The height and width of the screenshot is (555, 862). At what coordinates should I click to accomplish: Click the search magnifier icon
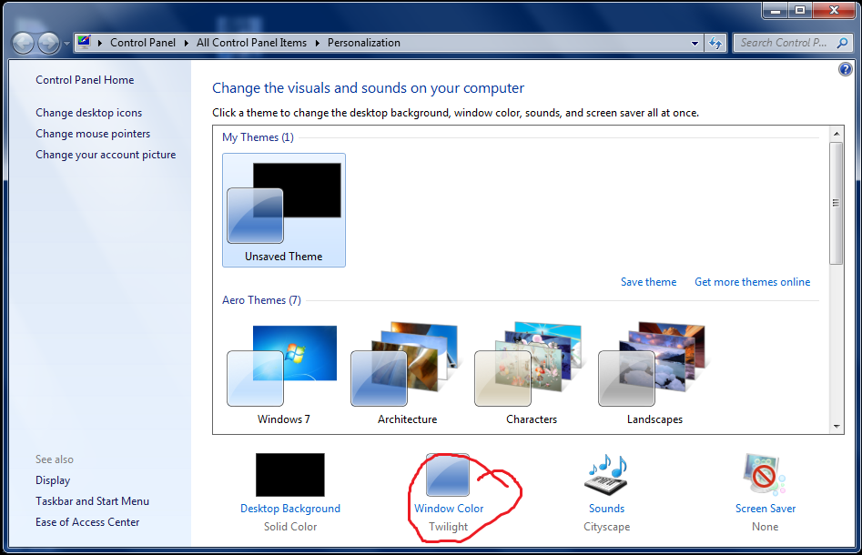click(842, 43)
